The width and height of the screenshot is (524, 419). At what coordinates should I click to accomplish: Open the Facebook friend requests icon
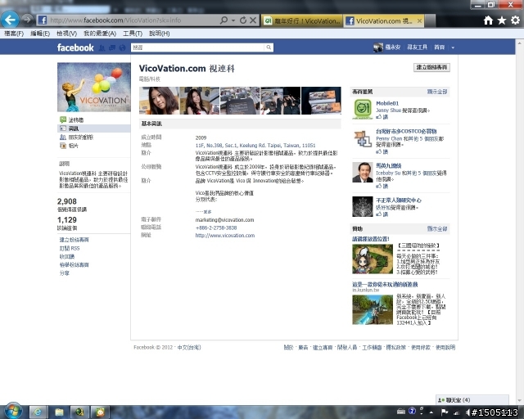(x=102, y=47)
